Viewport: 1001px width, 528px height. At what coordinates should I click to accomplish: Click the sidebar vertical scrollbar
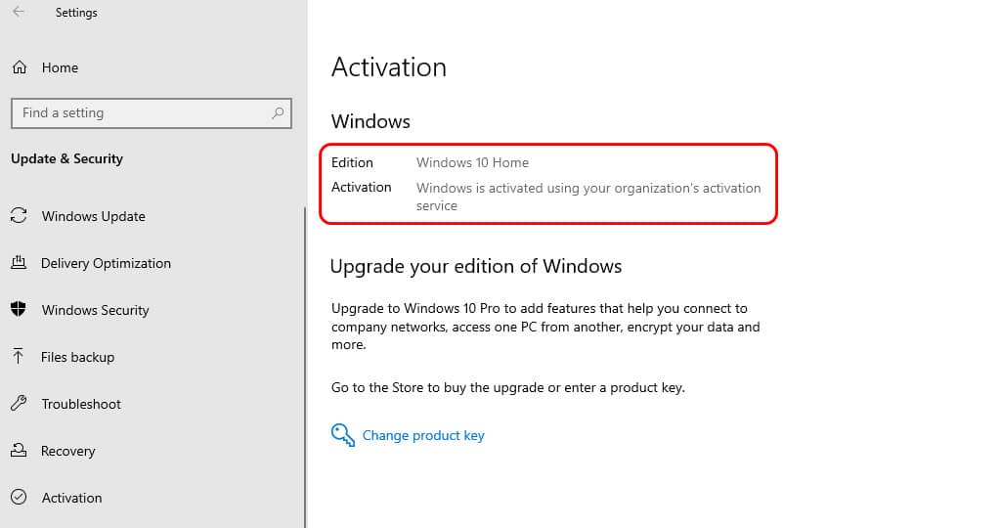[305, 367]
